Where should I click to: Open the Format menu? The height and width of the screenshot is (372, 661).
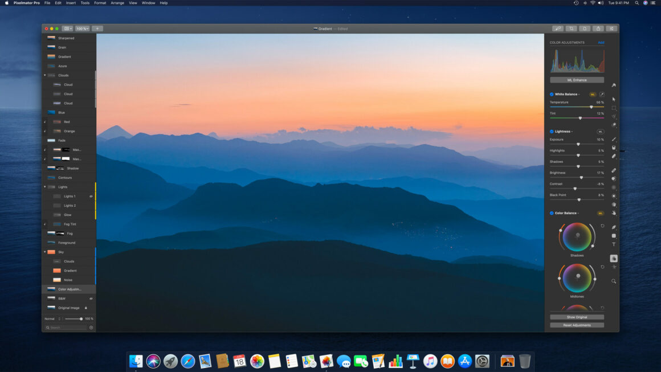coord(100,3)
